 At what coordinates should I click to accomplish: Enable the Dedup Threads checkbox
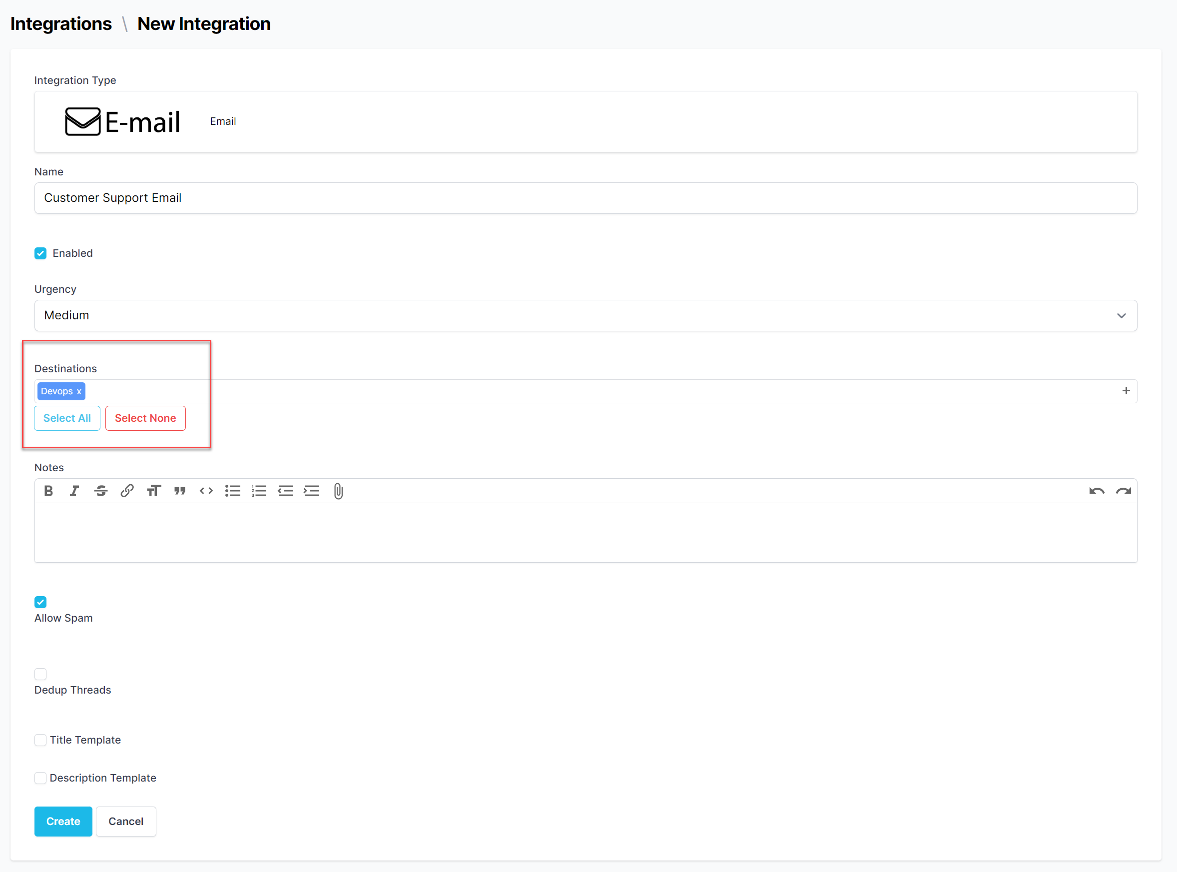40,674
